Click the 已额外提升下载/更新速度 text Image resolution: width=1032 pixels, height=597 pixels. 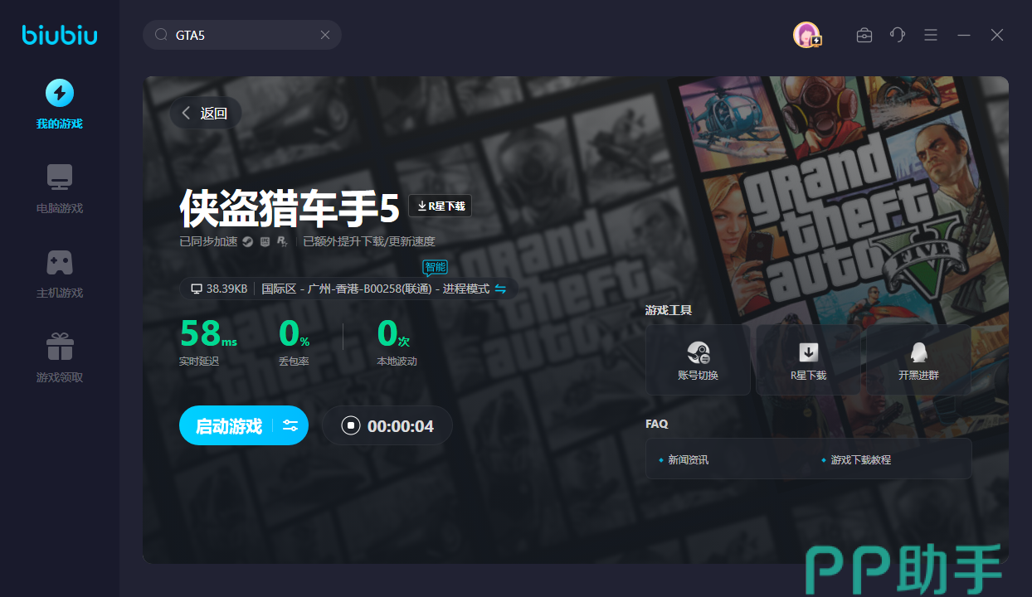click(x=369, y=242)
